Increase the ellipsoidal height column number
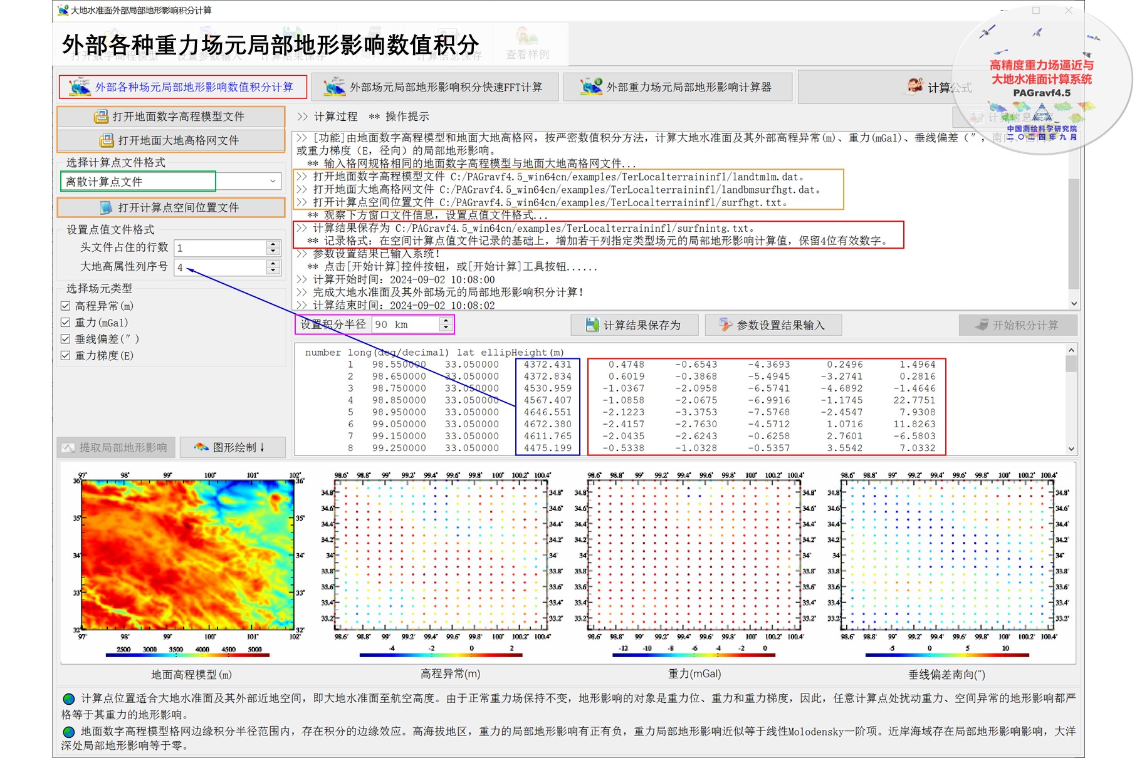The height and width of the screenshot is (758, 1137). (273, 264)
